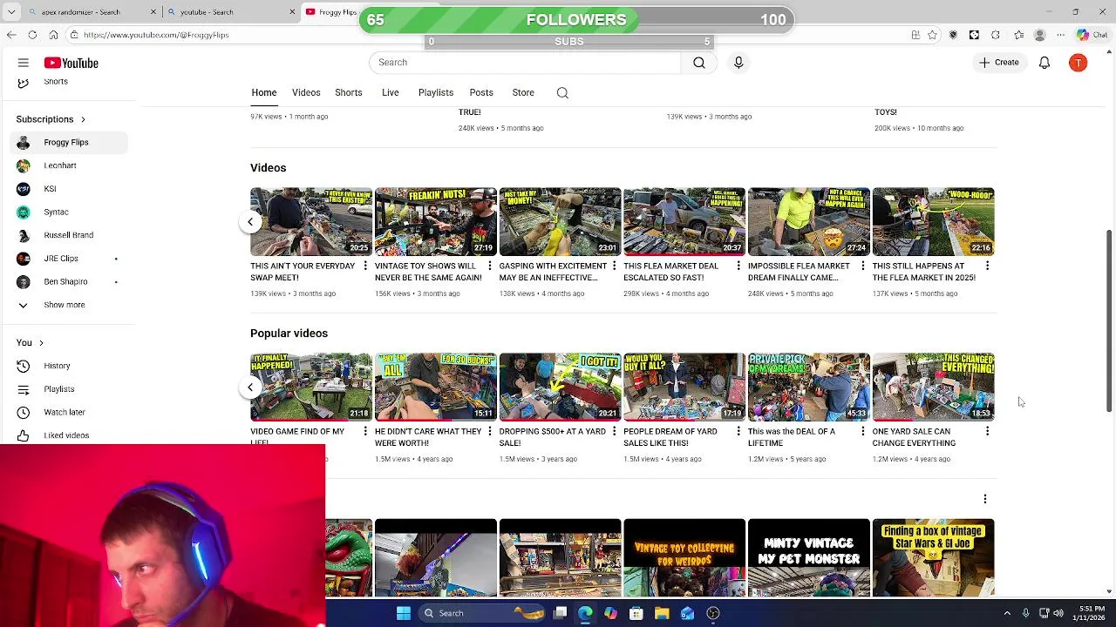Open options for VINTAGE TOY SHOWS video
Viewport: 1116px width, 627px height.
[x=489, y=266]
